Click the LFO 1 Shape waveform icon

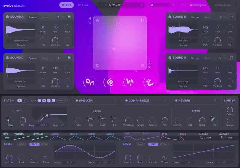pos(46,157)
